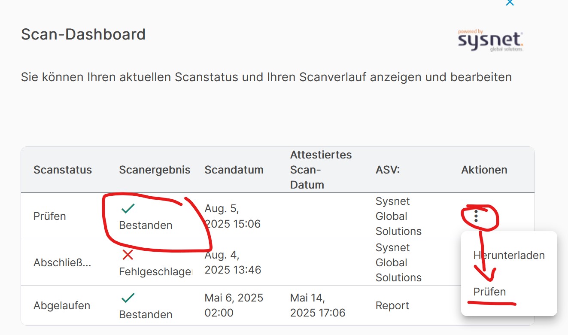Image resolution: width=568 pixels, height=335 pixels.
Task: Sort by the Scandatum column header
Action: click(x=234, y=170)
